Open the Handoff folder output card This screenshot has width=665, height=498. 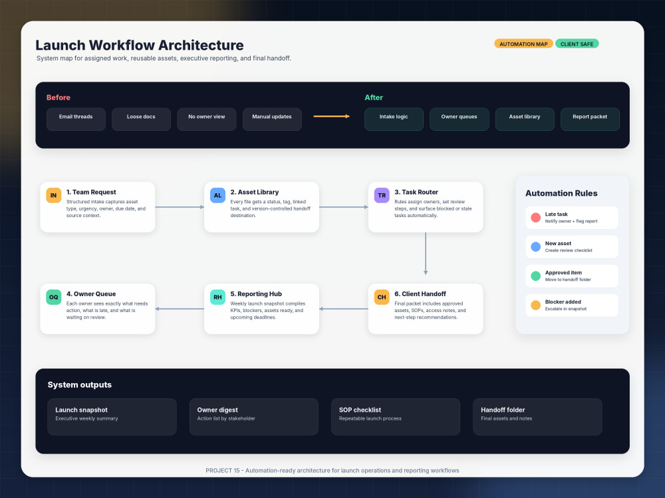[x=537, y=417]
